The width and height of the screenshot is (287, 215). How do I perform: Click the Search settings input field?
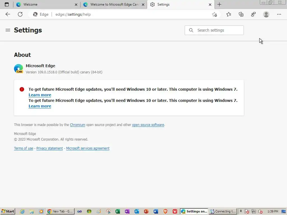pos(214,30)
